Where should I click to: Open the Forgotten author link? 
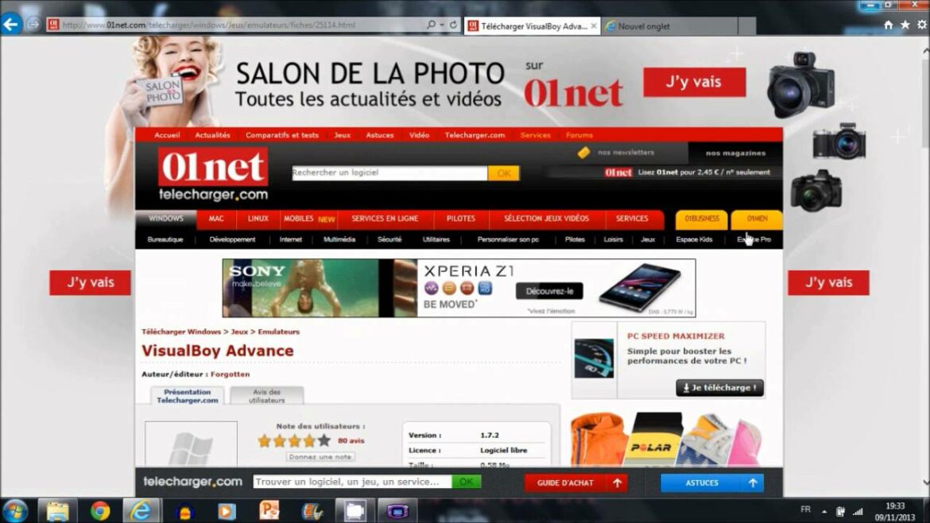coord(229,374)
